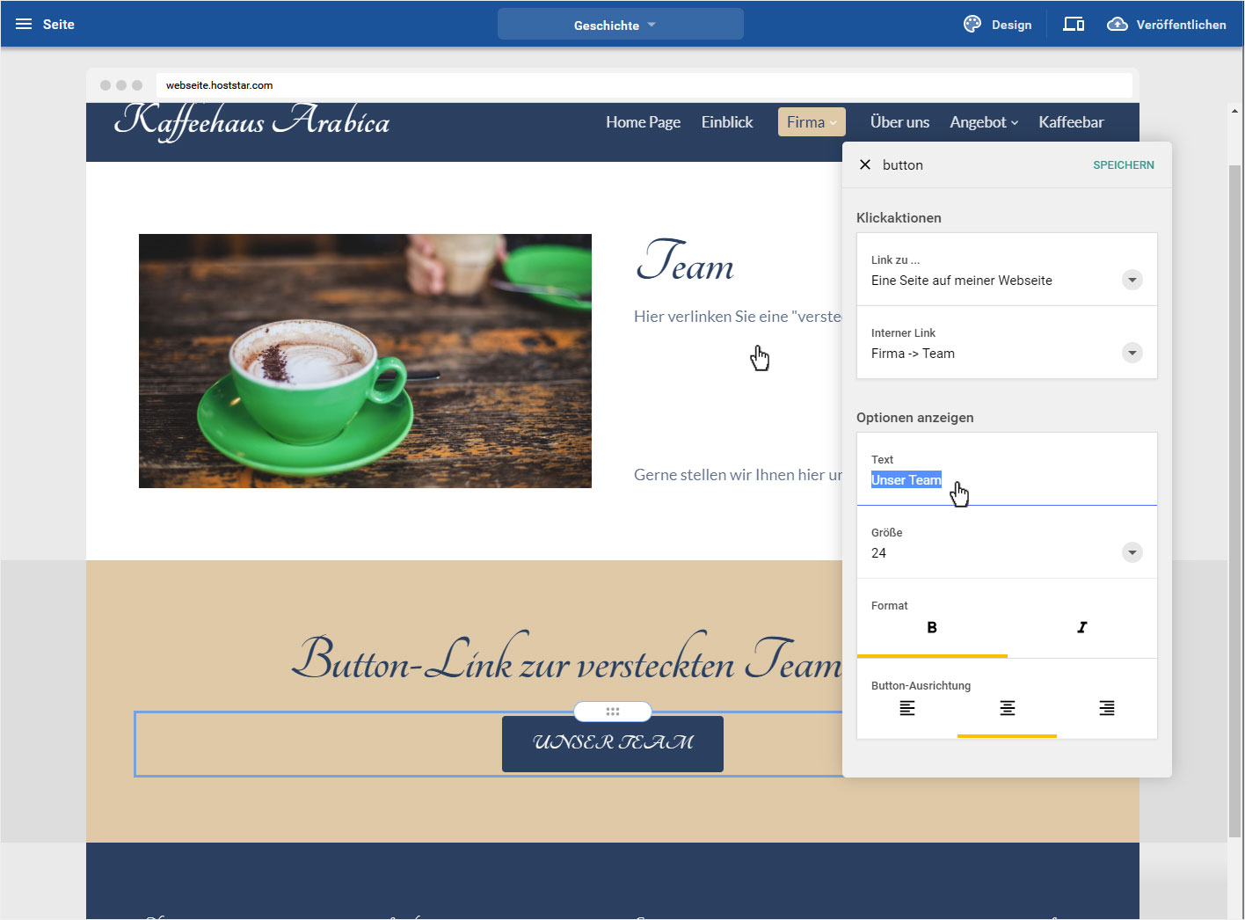Click the coffee cup image
This screenshot has height=920, width=1245.
365,361
